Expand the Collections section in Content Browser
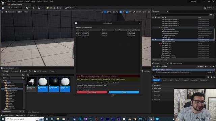 click(2, 112)
